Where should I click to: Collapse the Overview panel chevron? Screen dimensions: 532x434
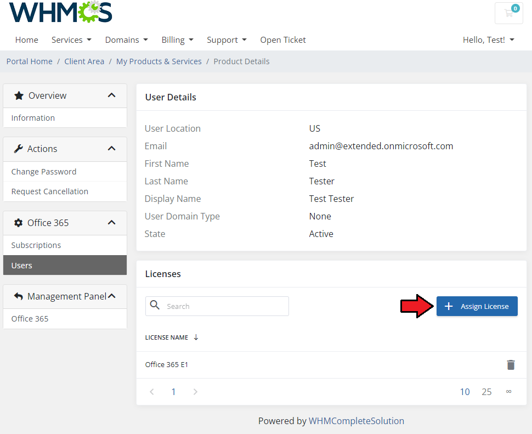coord(112,95)
